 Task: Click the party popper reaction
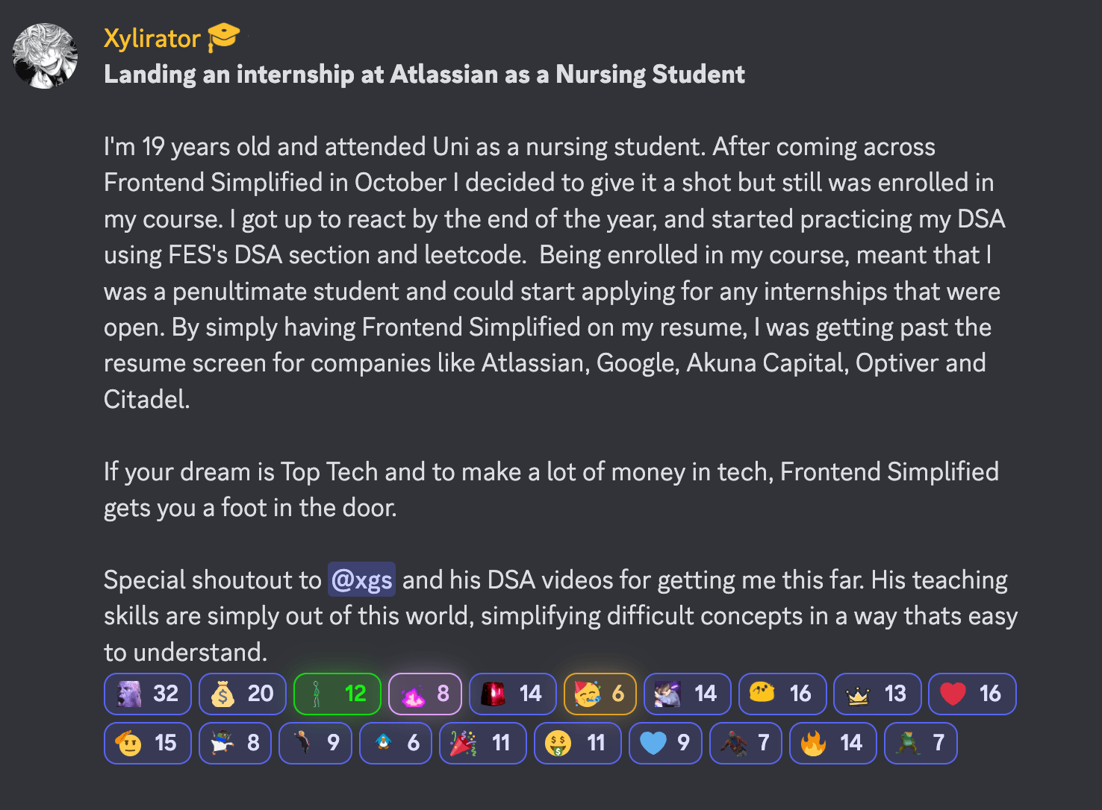(x=482, y=743)
